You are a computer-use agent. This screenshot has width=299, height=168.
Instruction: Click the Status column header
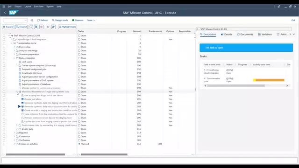click(x=81, y=31)
